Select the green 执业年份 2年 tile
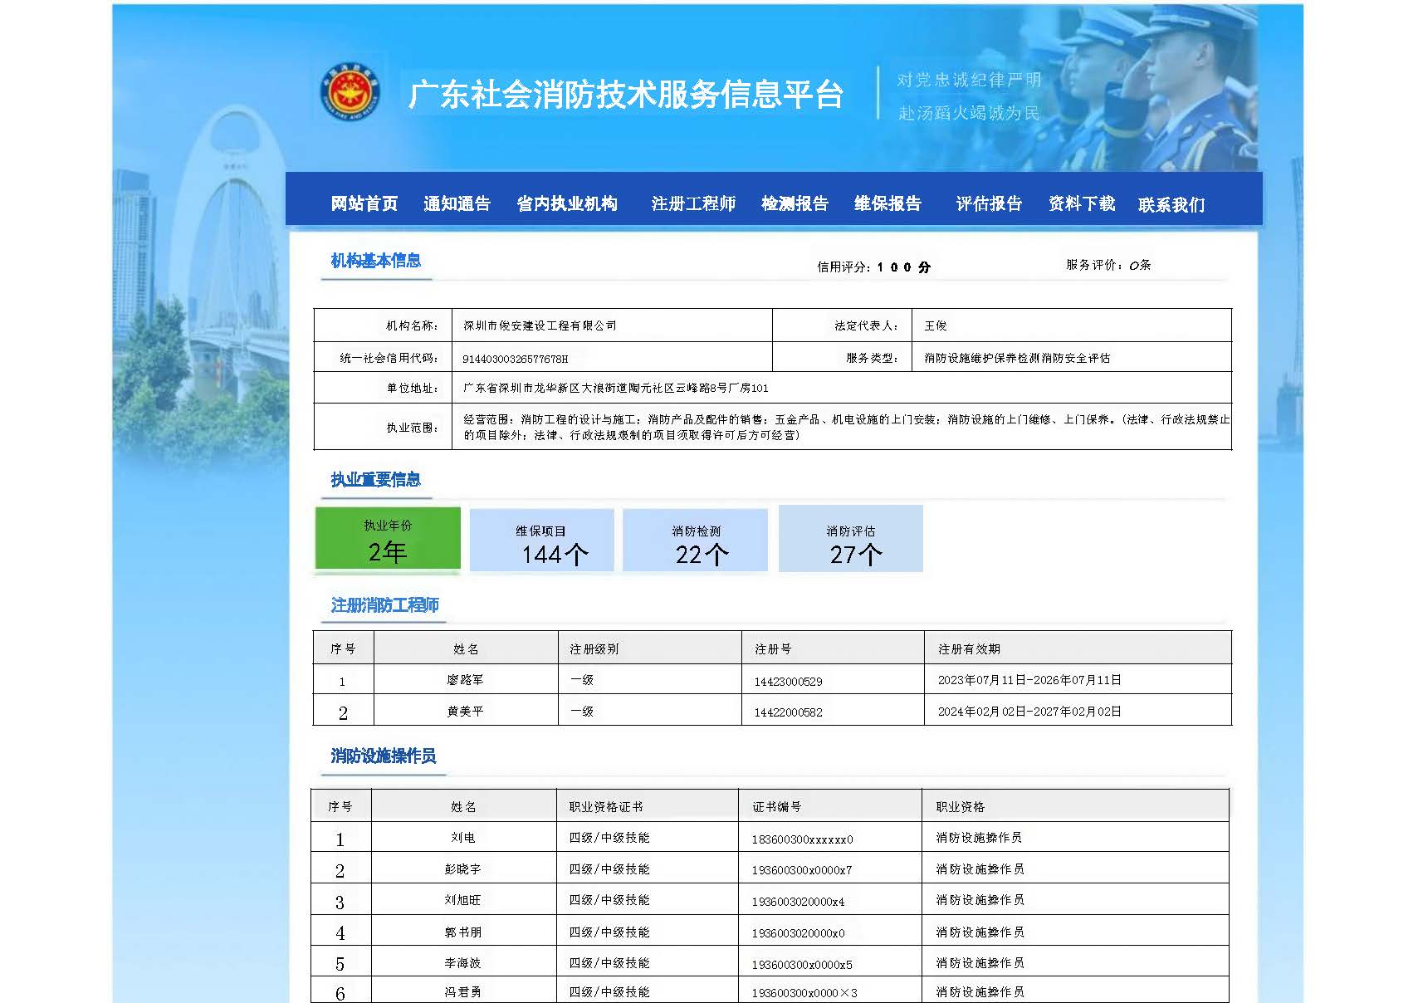The height and width of the screenshot is (1003, 1418). tap(388, 539)
